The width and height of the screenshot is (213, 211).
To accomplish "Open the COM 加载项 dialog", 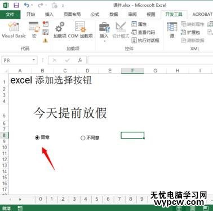I will pos(81,30).
